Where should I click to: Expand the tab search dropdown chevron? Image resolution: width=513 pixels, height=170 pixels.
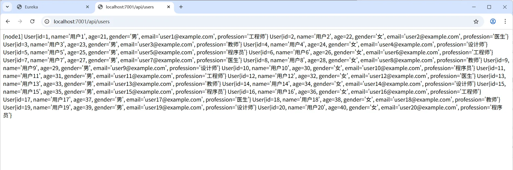7,7
